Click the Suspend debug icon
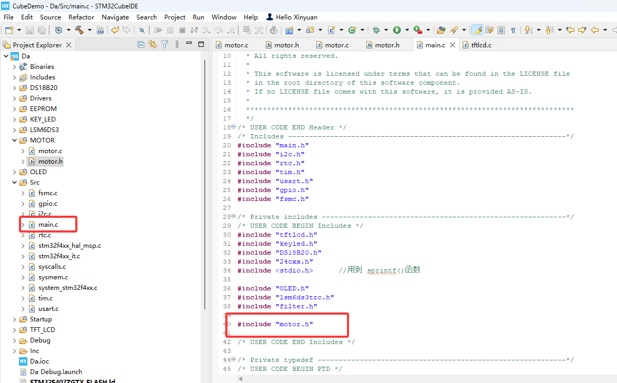 coord(171,30)
